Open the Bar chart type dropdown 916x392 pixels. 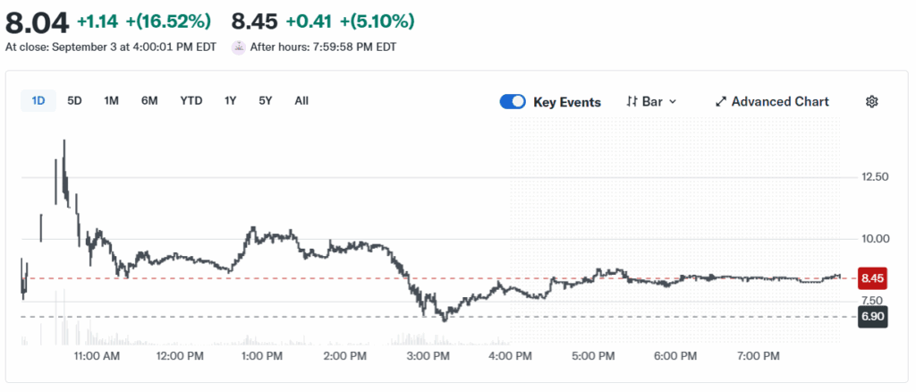(651, 102)
